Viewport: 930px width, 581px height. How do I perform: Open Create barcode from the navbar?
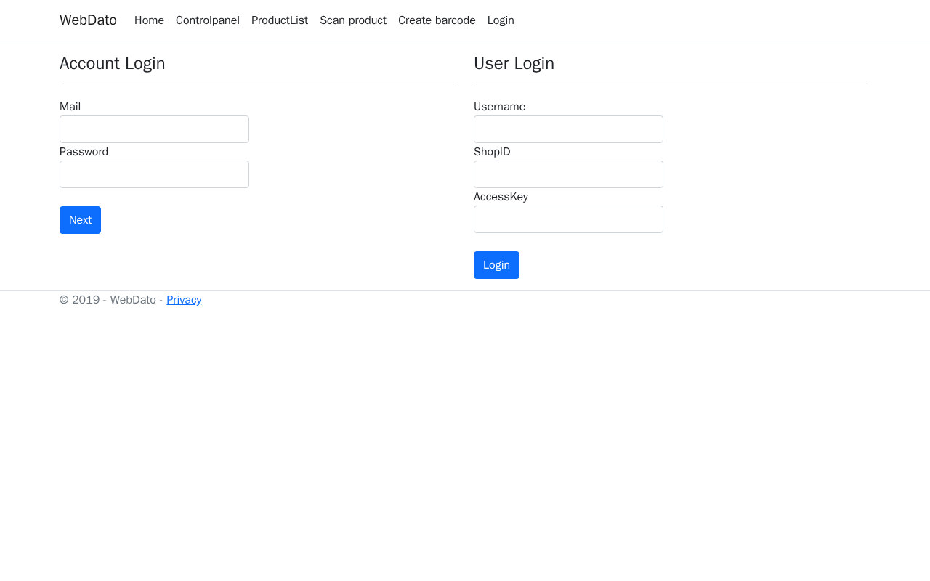pyautogui.click(x=437, y=20)
